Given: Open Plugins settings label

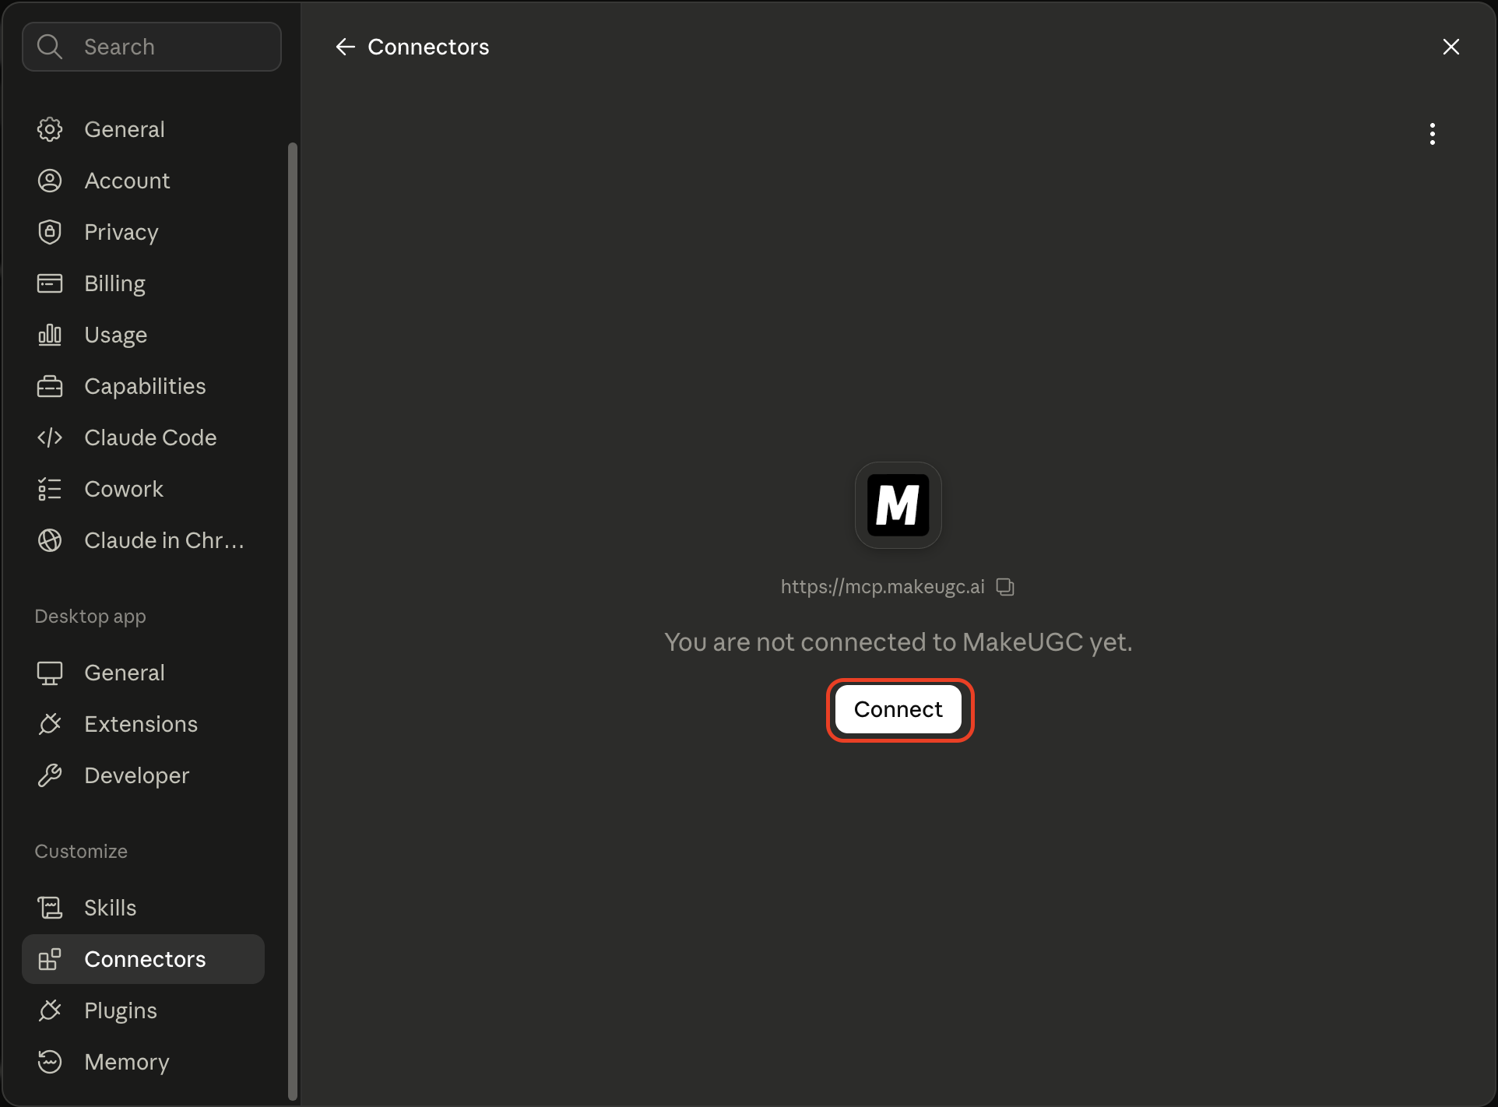Looking at the screenshot, I should 121,1010.
